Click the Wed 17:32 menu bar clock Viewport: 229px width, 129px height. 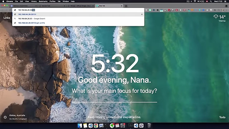point(218,1)
